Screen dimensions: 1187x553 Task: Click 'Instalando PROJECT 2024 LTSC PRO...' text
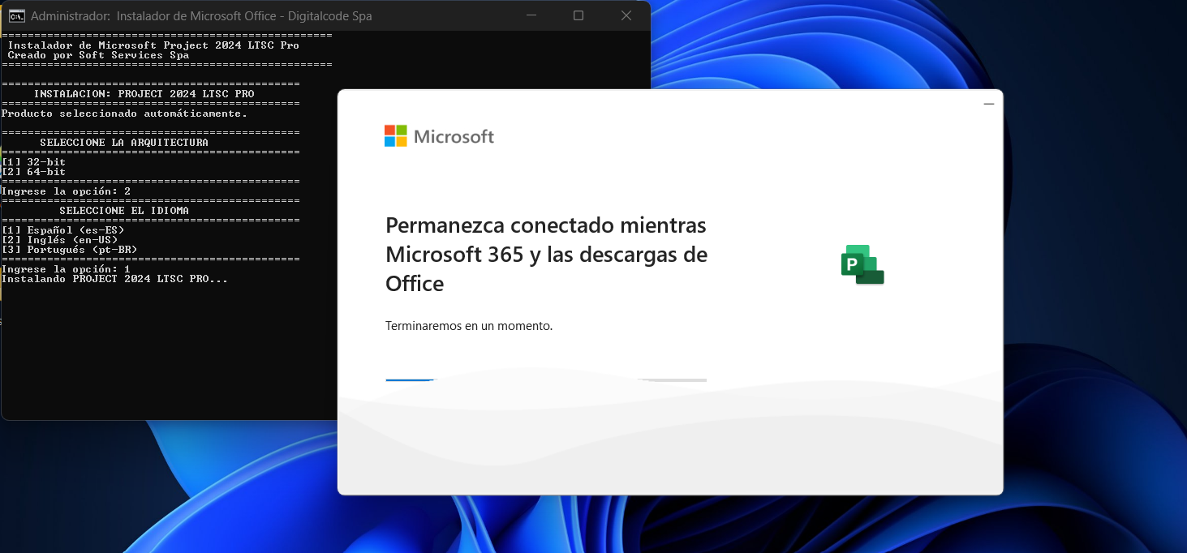[x=114, y=279]
